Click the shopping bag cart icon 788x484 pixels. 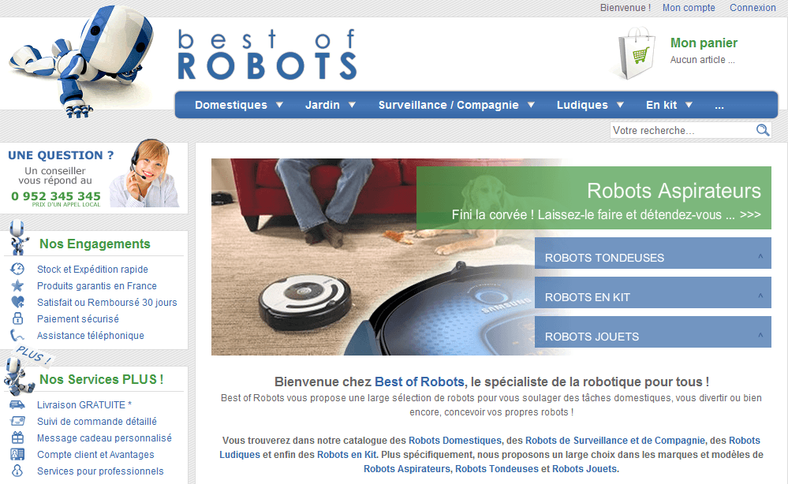pos(636,54)
